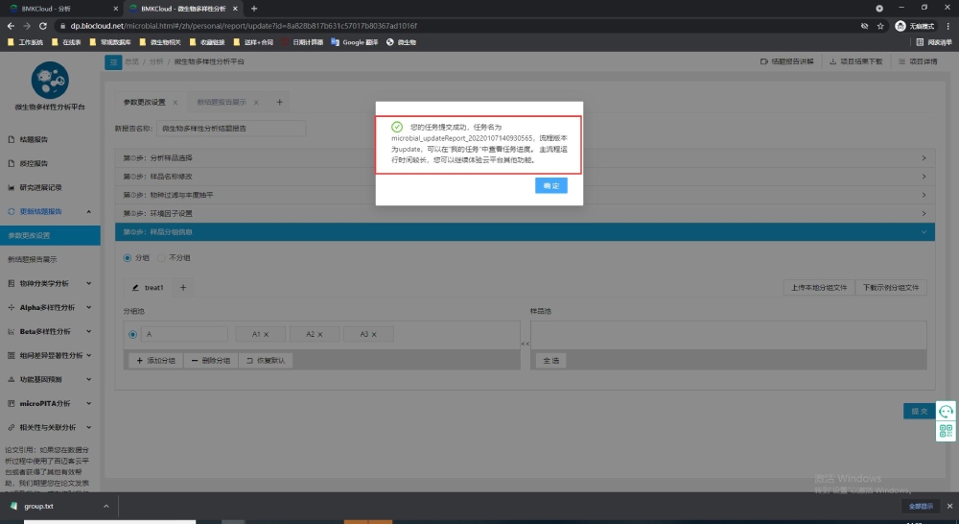Select the 分组 radio button

coord(129,257)
